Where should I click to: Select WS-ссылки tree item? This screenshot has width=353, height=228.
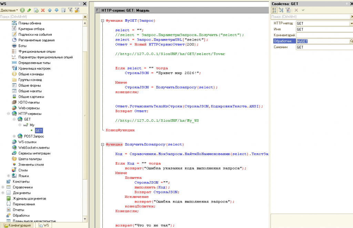pyautogui.click(x=27, y=142)
